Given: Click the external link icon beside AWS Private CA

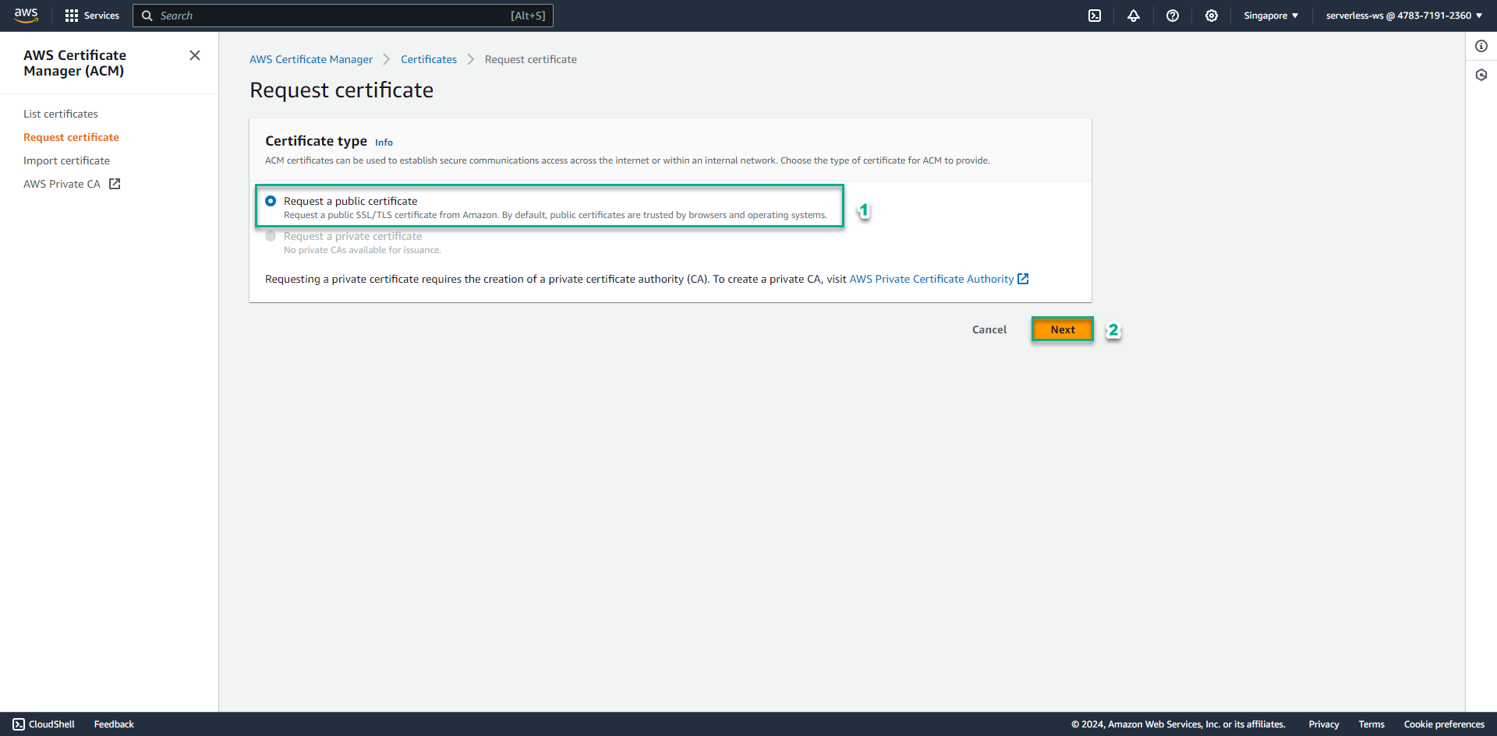Looking at the screenshot, I should 115,184.
